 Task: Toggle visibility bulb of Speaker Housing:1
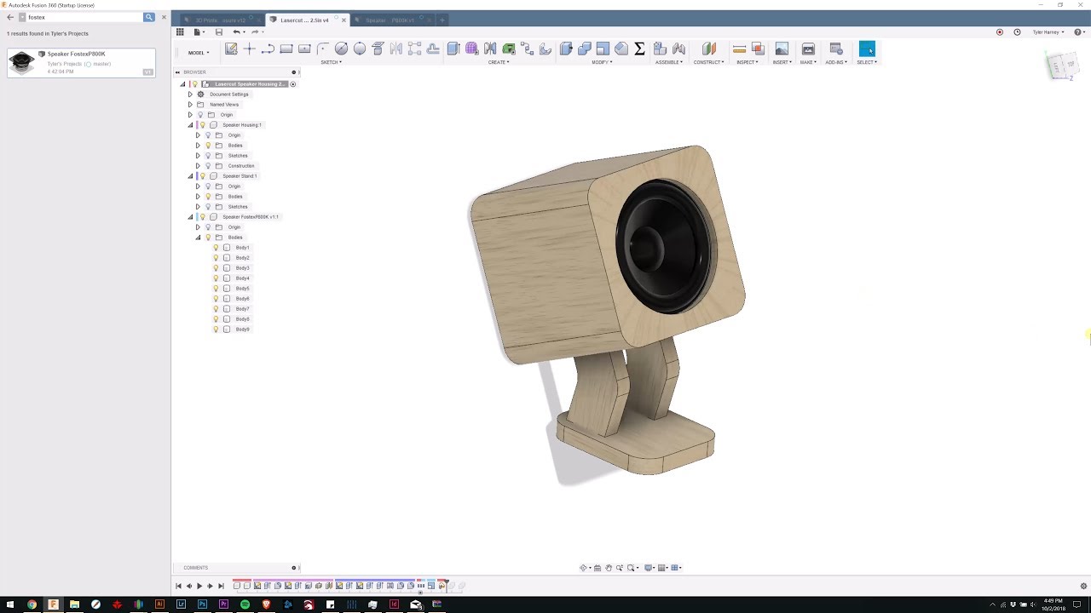(203, 125)
